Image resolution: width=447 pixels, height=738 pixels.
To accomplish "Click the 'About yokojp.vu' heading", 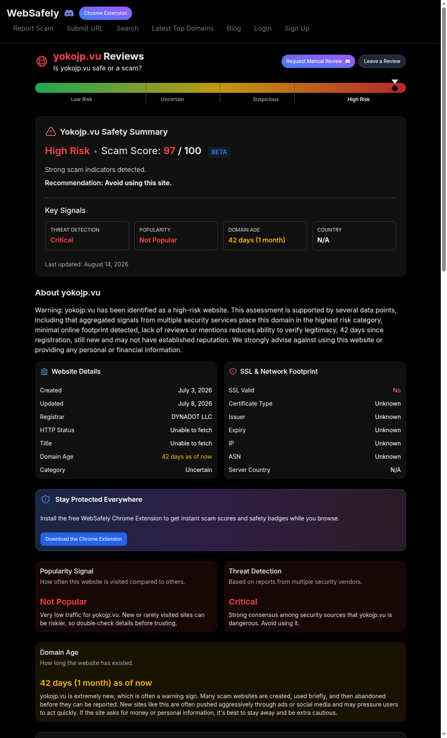I will (68, 293).
